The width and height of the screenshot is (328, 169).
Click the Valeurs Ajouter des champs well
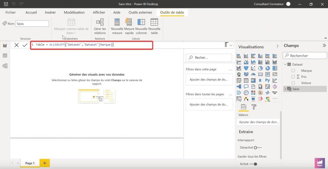click(x=258, y=122)
